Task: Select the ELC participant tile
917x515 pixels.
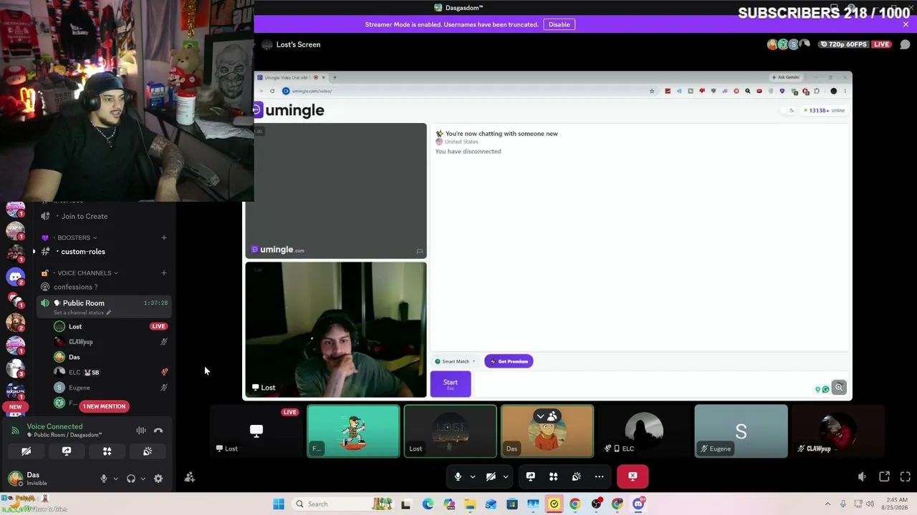Action: [644, 431]
